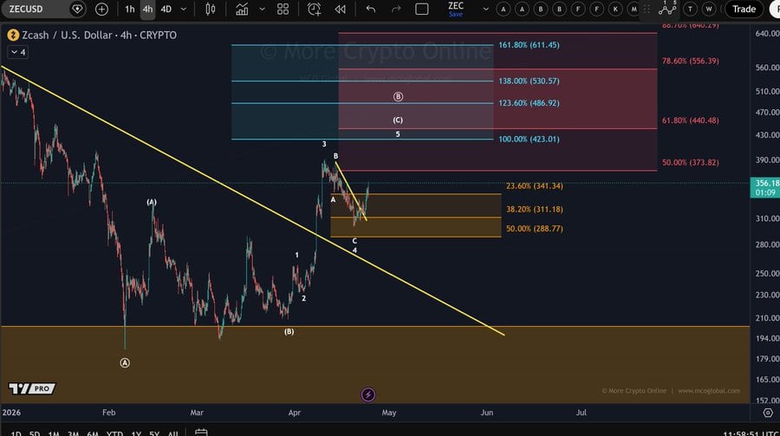Add a compare symbol with the plus icon
Screen dimensions: 780x436
click(x=101, y=9)
